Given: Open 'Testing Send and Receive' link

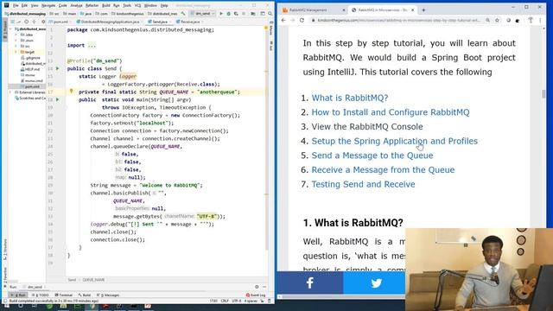Looking at the screenshot, I should [363, 184].
